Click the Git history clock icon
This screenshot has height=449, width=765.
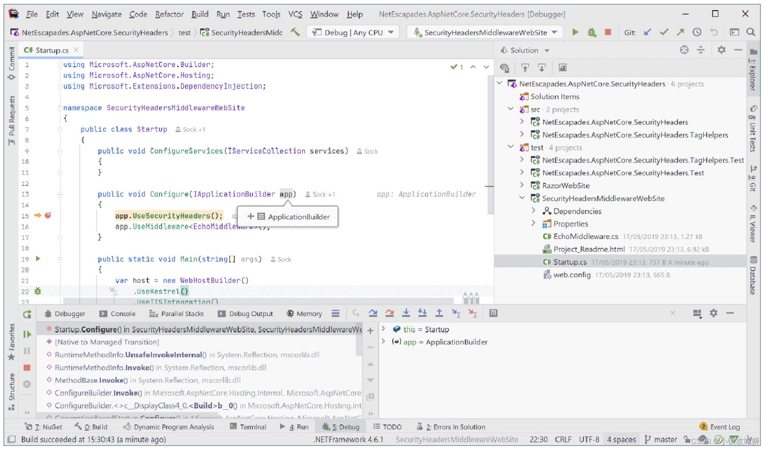click(x=697, y=32)
